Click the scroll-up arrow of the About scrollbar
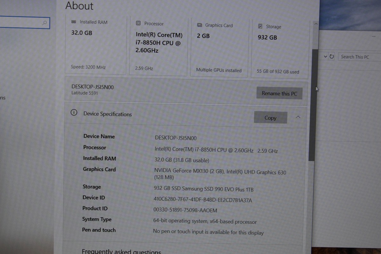The height and width of the screenshot is (254, 381). click(315, 24)
